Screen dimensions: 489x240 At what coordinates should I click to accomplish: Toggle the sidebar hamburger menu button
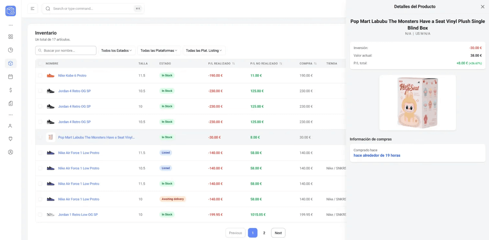[x=33, y=8]
